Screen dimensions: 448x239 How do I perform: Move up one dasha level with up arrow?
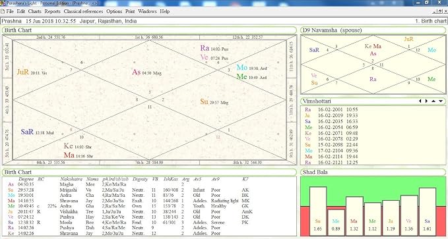click(433, 101)
